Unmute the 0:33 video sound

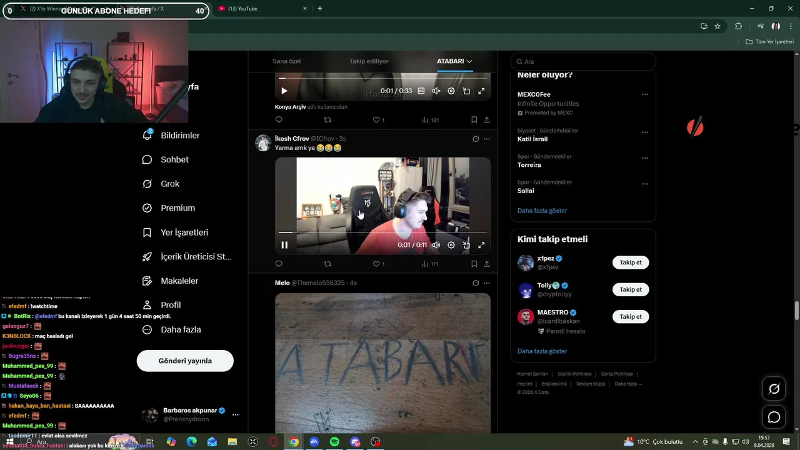tap(436, 91)
